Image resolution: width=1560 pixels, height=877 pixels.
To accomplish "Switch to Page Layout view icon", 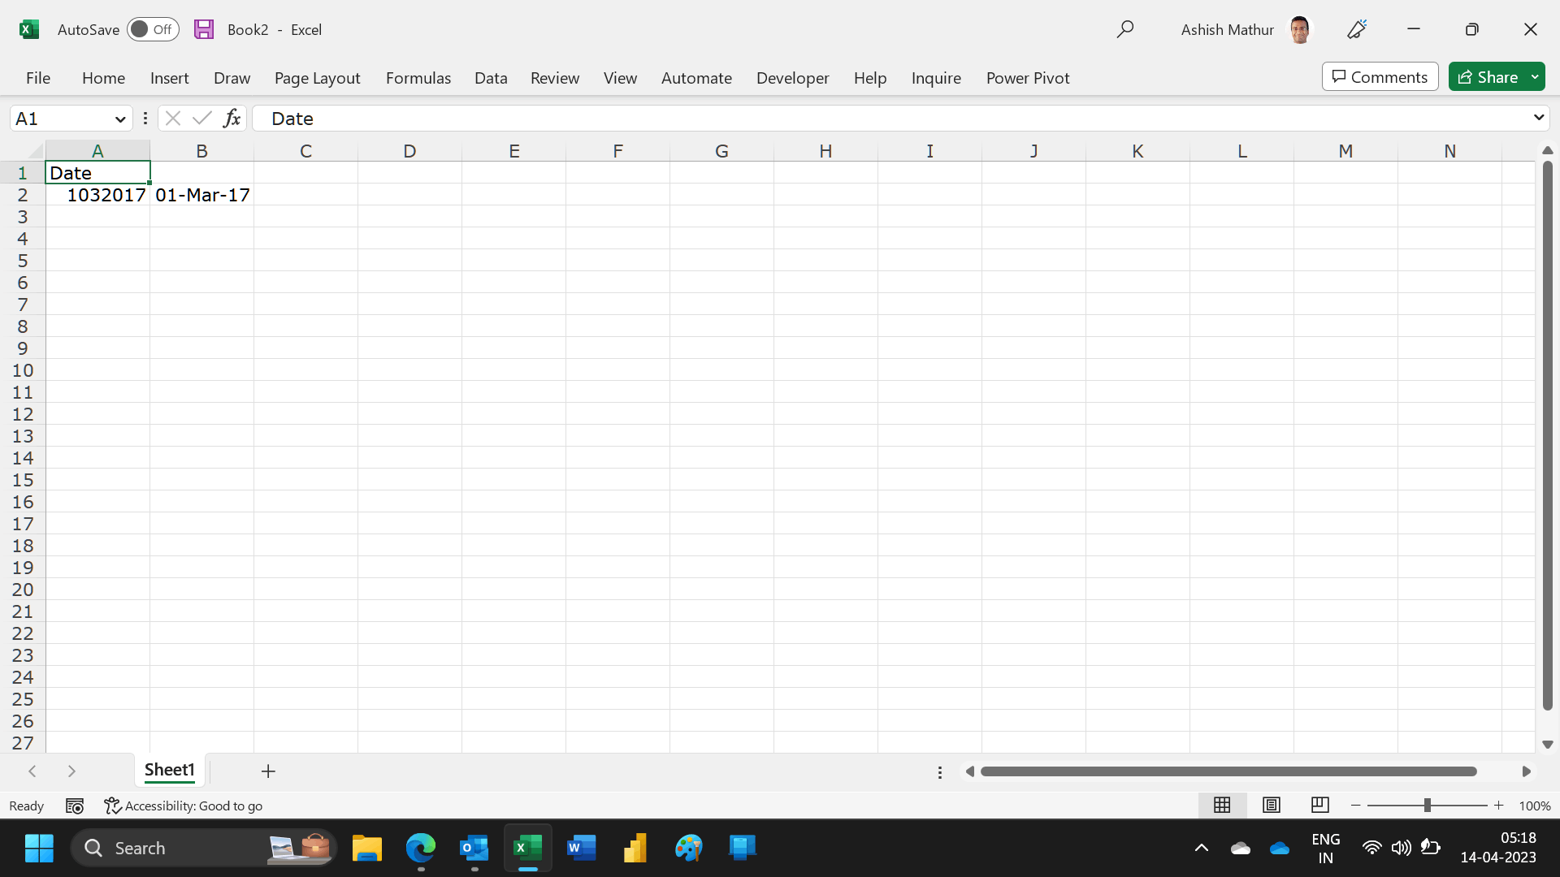I will click(x=1271, y=805).
